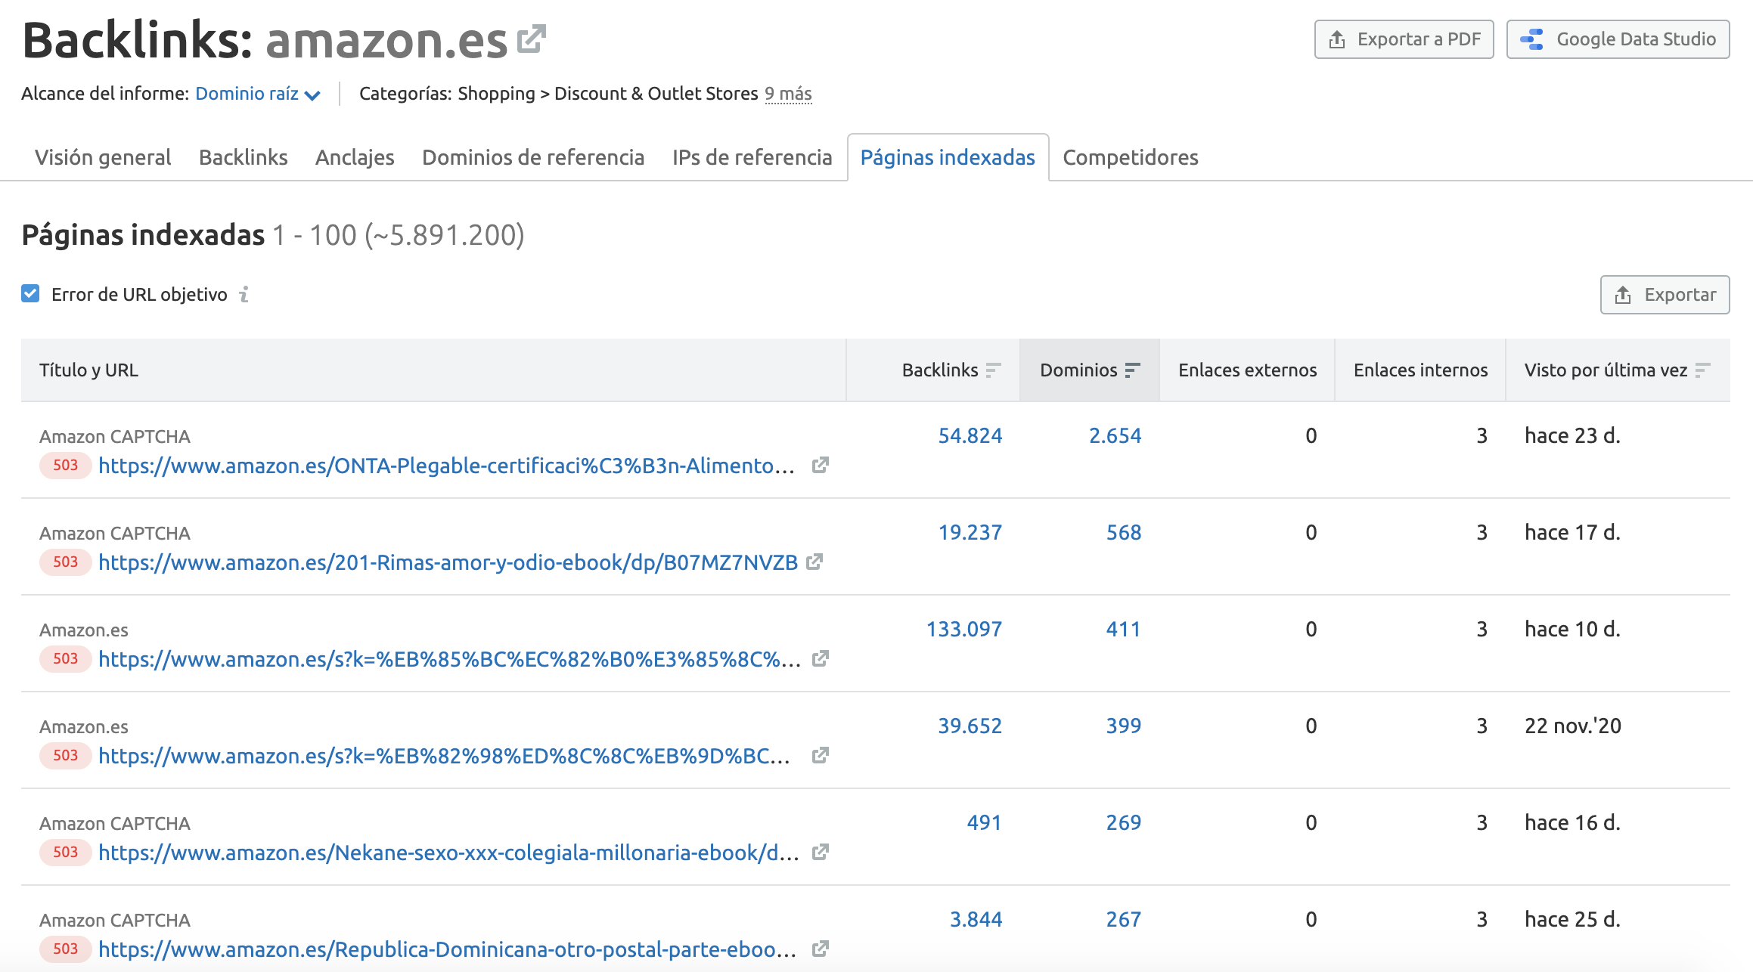Click Exportar a PDF button
Viewport: 1753px width, 972px height.
coord(1404,39)
